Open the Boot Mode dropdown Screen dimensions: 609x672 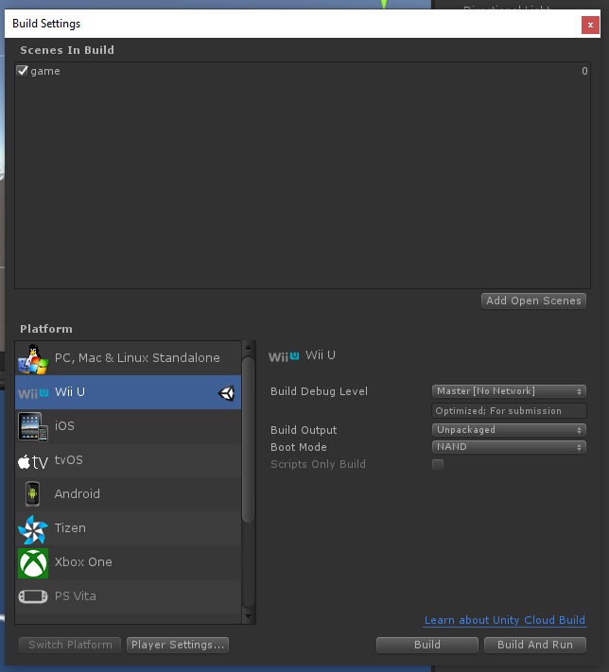click(509, 446)
